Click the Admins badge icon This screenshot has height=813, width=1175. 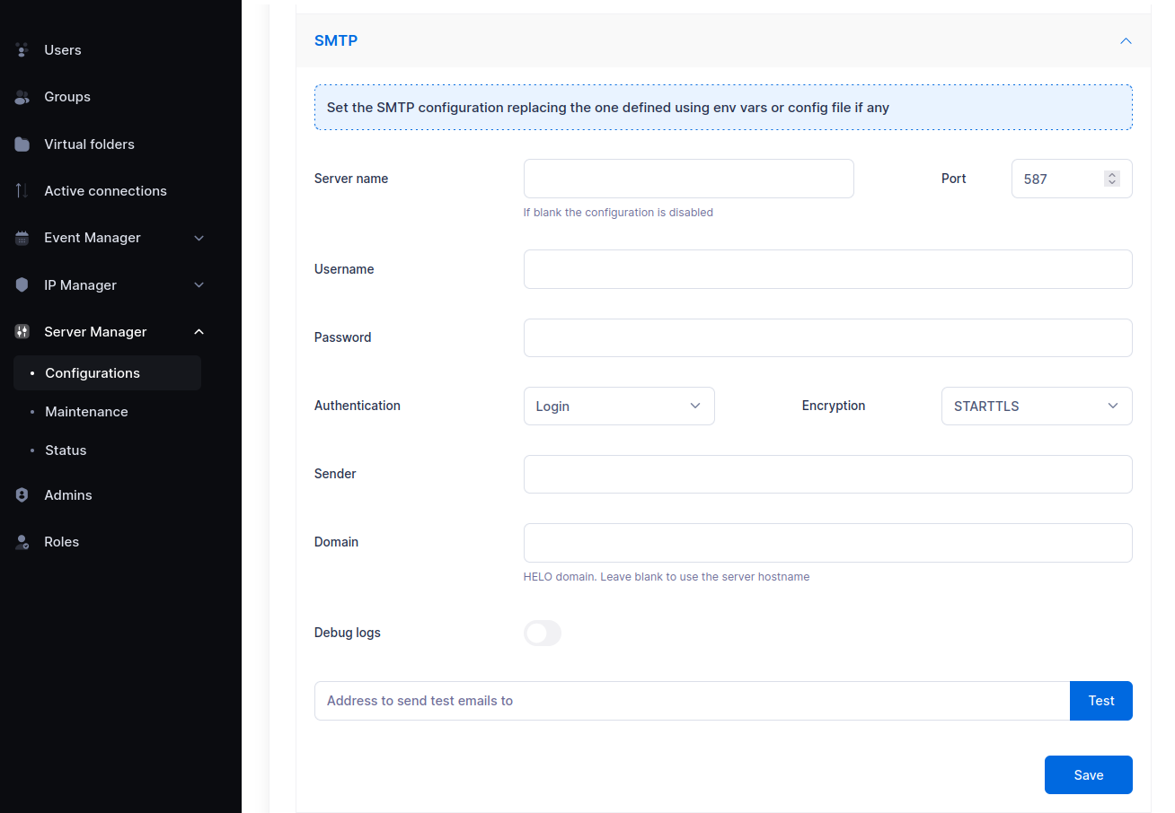pyautogui.click(x=22, y=495)
